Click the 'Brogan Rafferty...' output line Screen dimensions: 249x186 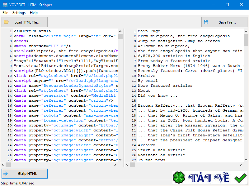pos(190,106)
